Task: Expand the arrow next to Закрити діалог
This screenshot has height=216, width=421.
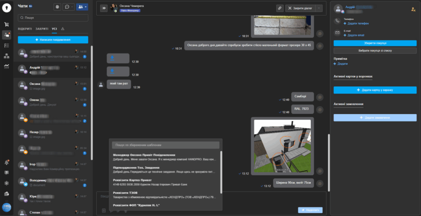Action: [319, 8]
